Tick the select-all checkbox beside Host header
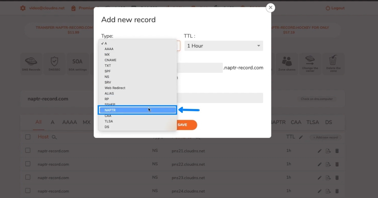This screenshot has width=378, height=198. [x=28, y=137]
